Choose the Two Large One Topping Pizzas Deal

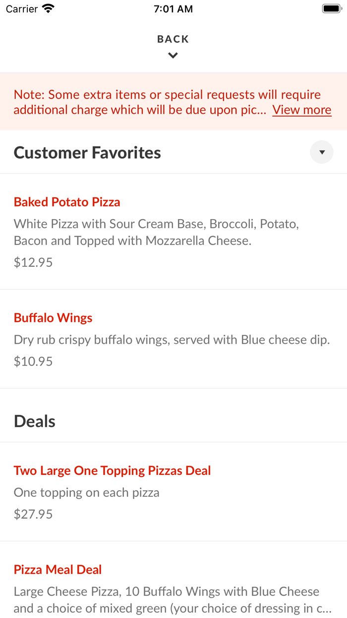[112, 470]
